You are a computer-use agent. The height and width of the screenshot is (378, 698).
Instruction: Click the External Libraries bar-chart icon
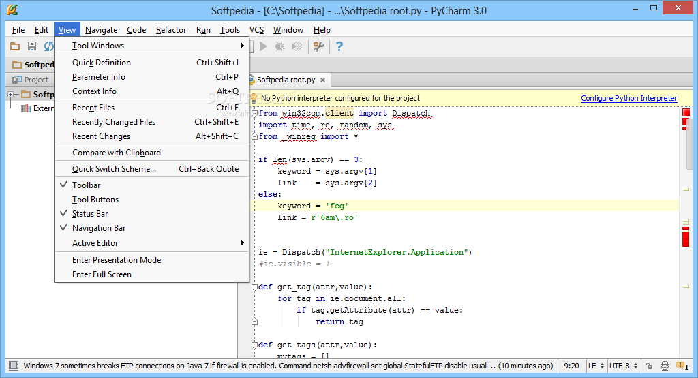click(x=26, y=108)
